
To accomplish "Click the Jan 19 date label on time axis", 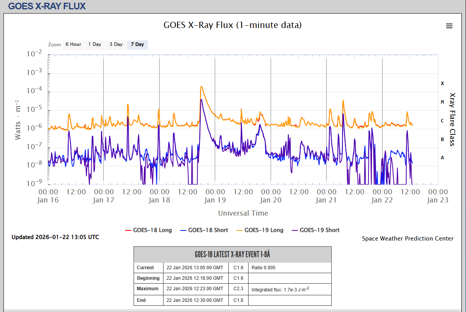I will [215, 200].
